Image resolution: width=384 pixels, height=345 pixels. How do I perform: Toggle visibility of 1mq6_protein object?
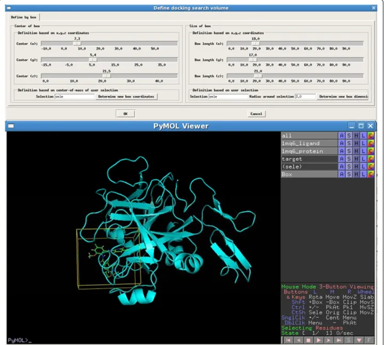click(x=309, y=151)
